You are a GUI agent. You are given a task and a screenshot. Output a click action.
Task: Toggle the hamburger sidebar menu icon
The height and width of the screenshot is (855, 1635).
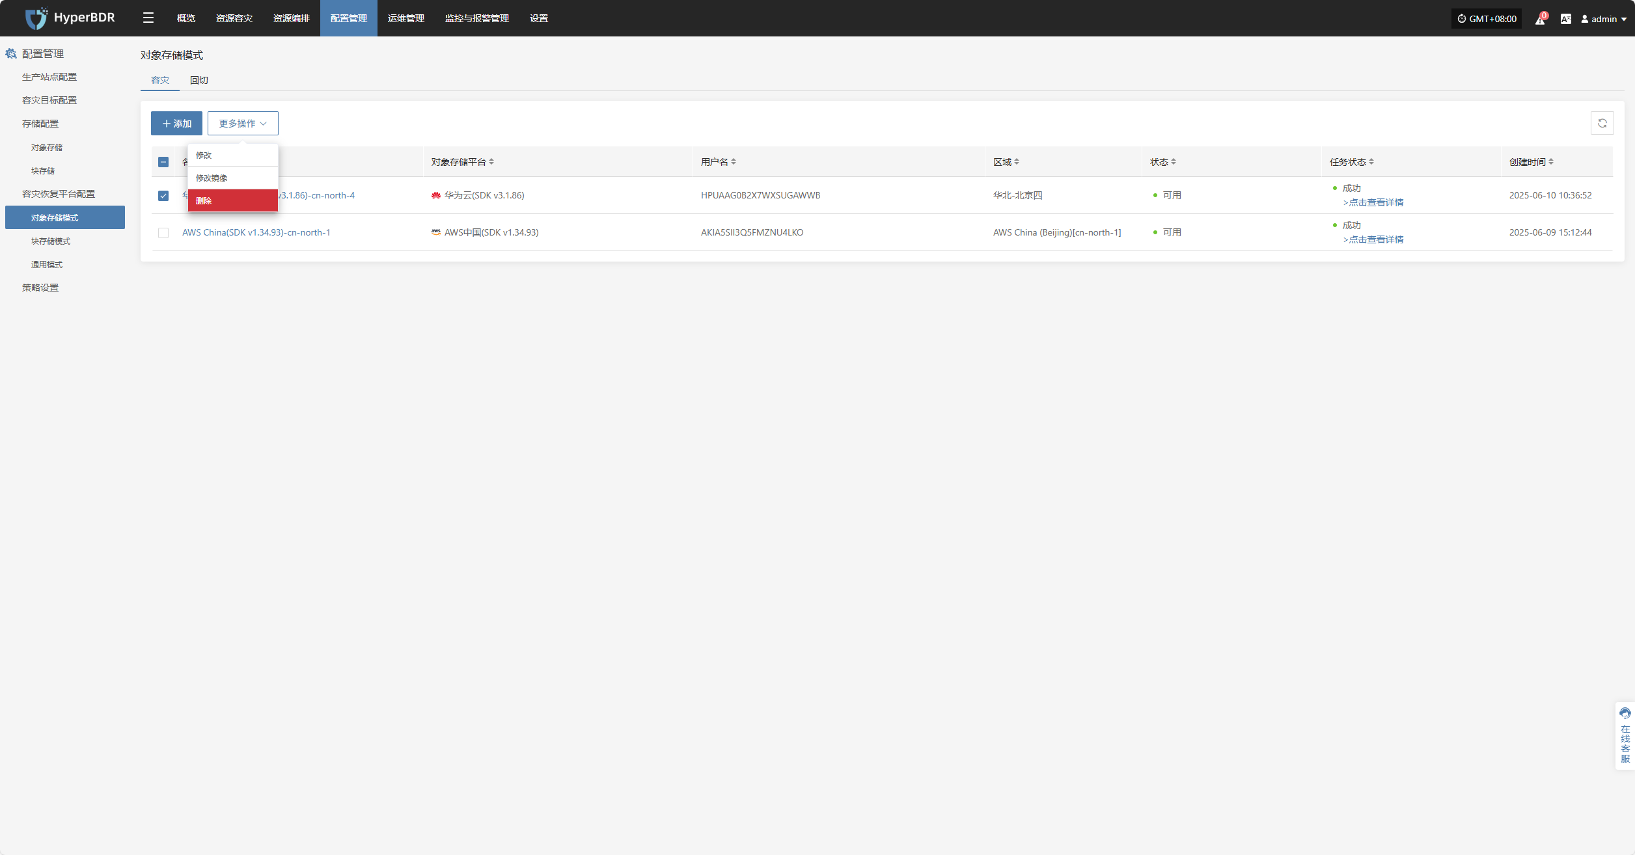148,18
